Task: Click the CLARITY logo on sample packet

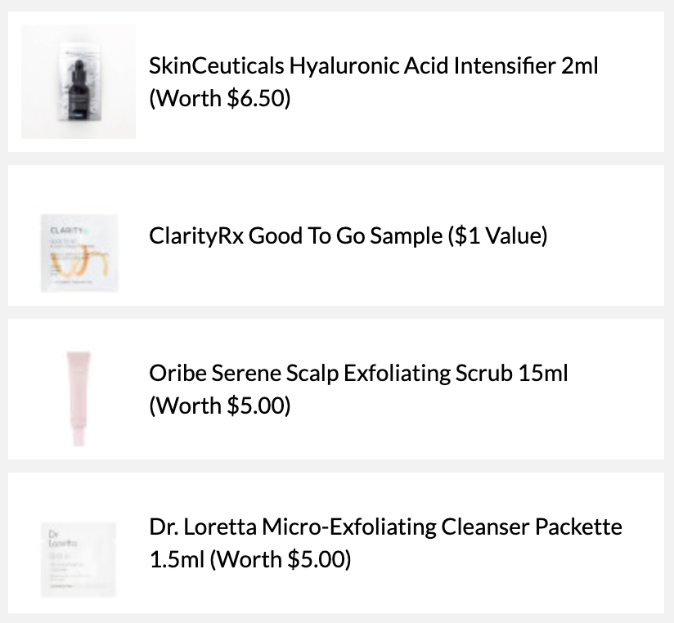Action: (x=66, y=231)
